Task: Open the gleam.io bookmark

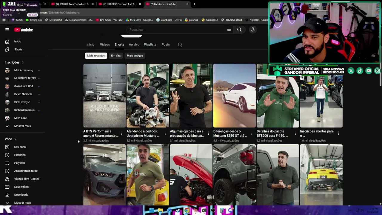Action: coord(191,20)
